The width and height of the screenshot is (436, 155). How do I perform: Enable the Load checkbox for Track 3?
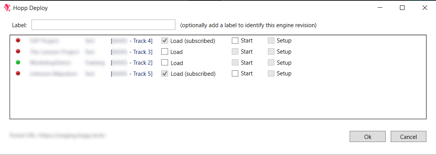[x=165, y=52]
